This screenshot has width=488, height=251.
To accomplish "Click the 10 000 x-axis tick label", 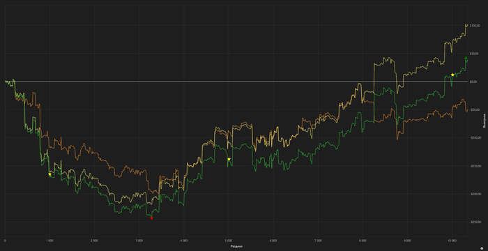I will [x=452, y=241].
